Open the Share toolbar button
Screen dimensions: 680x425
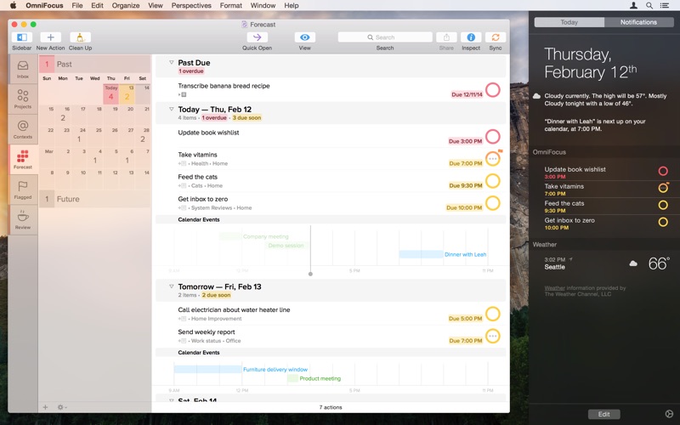[446, 37]
